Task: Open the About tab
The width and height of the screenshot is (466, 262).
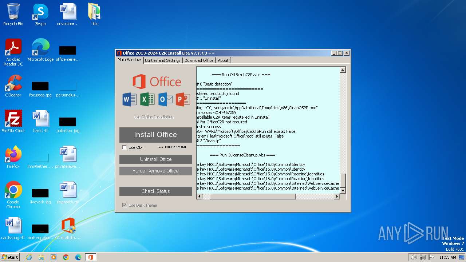Action: (223, 60)
